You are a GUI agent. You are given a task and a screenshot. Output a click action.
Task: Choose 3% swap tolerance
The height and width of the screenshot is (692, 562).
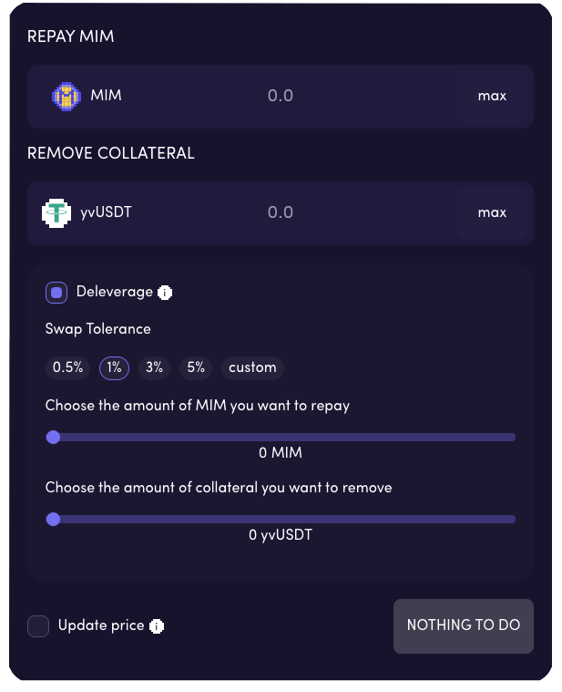point(154,367)
